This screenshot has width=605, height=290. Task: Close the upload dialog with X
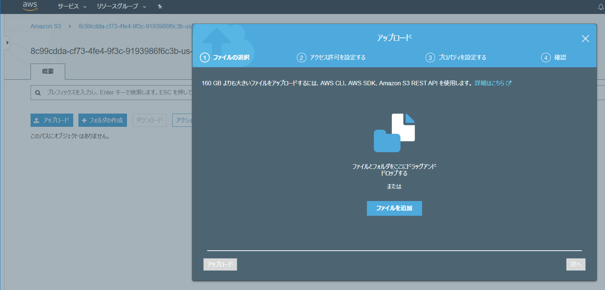tap(585, 39)
